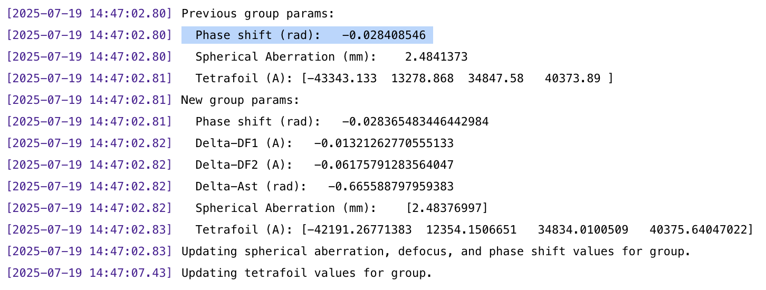Click the timestamp ending in 14:47:07.43
This screenshot has width=766, height=290.
[x=89, y=273]
